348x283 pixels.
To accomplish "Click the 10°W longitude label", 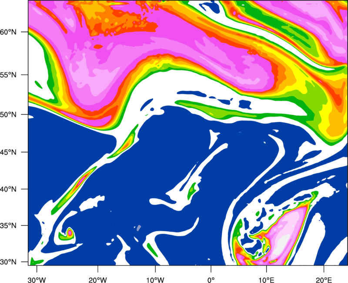I will tap(155, 280).
